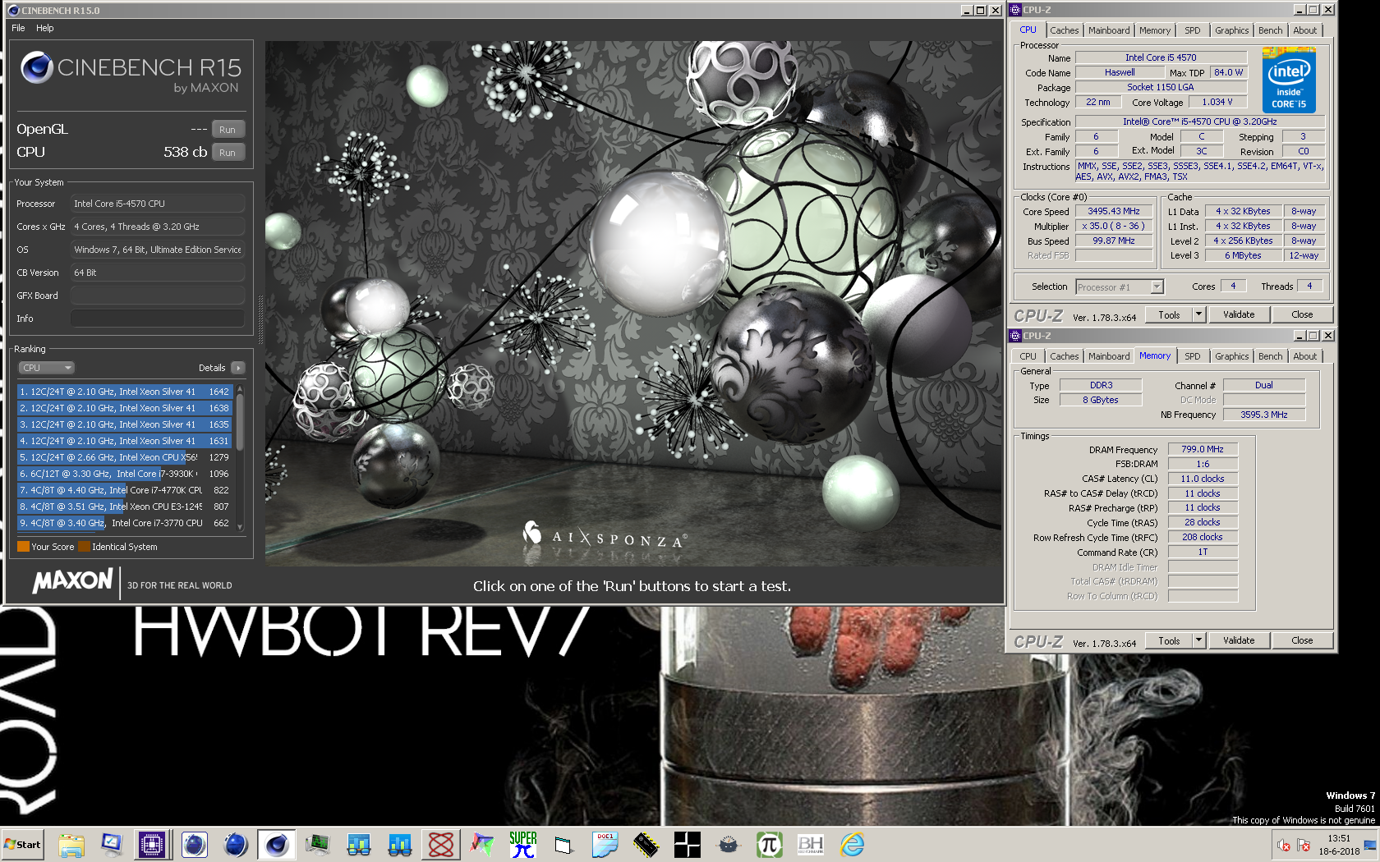Image resolution: width=1380 pixels, height=862 pixels.
Task: Click the Start button
Action: point(23,844)
